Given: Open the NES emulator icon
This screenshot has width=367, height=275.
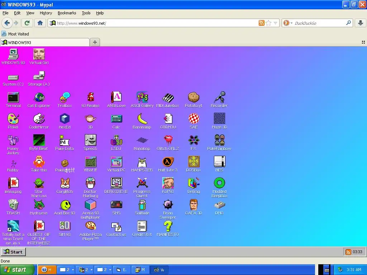Looking at the screenshot, I should click(x=219, y=164).
